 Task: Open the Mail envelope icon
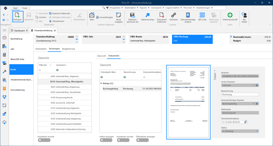(x=92, y=15)
